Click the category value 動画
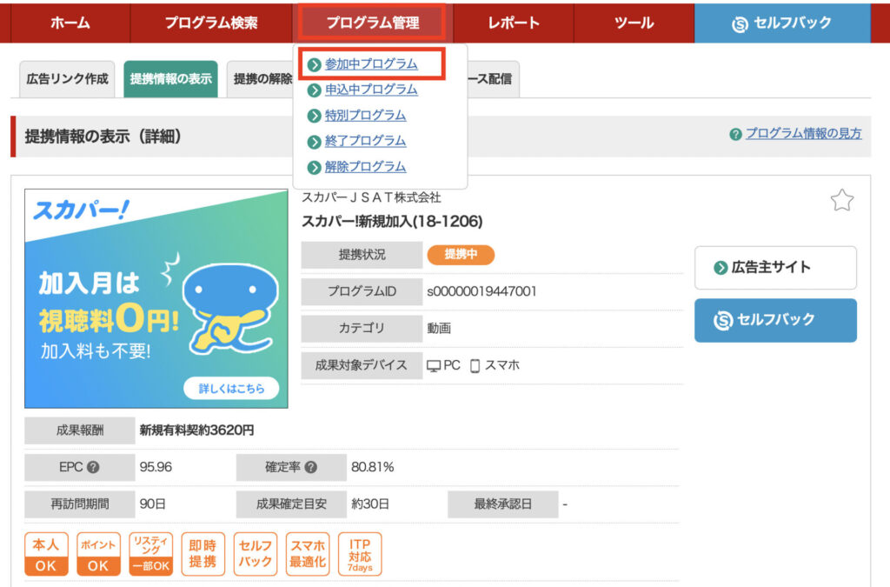This screenshot has width=890, height=587. (439, 328)
